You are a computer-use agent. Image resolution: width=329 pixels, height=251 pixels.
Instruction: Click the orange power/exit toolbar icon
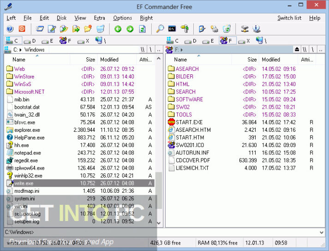point(22,29)
